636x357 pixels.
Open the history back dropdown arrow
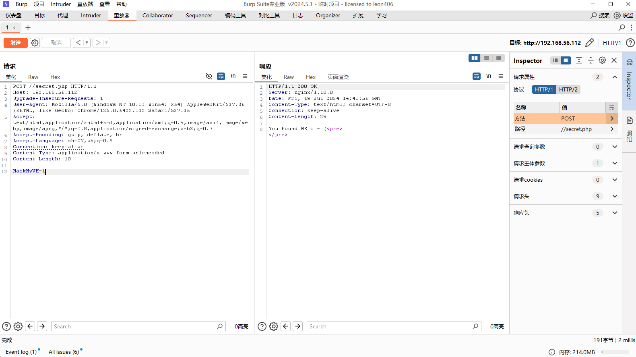coord(87,43)
